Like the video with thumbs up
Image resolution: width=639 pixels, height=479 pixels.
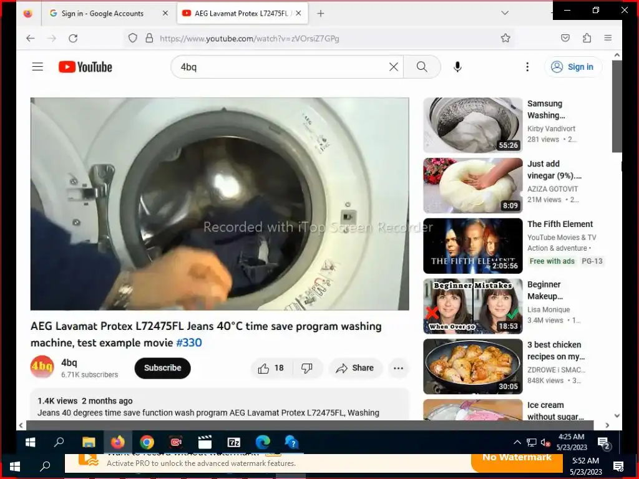271,368
